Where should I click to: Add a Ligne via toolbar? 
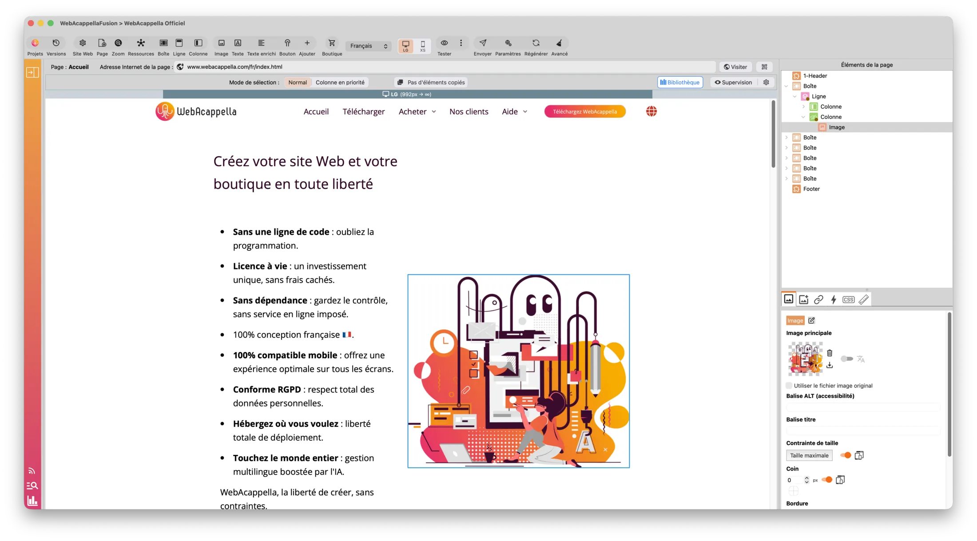pos(179,43)
